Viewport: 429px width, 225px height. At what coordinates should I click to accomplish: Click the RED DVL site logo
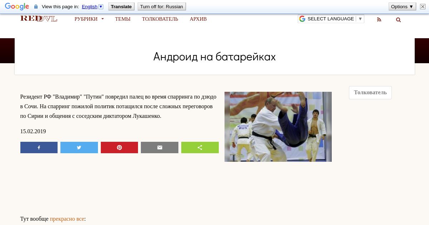39,19
